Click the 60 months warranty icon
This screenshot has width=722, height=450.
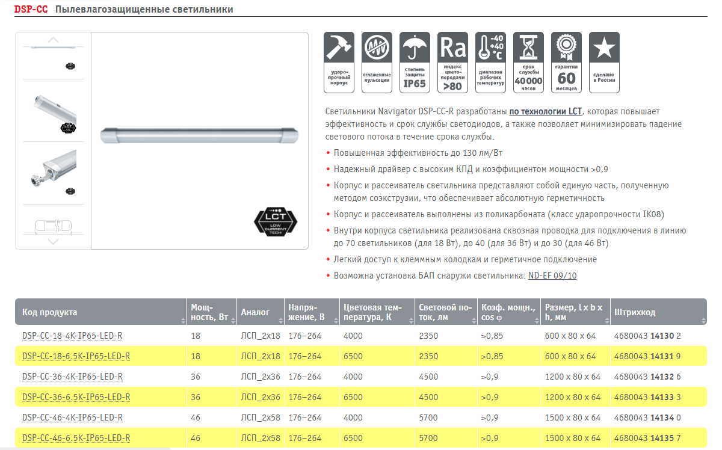click(567, 63)
